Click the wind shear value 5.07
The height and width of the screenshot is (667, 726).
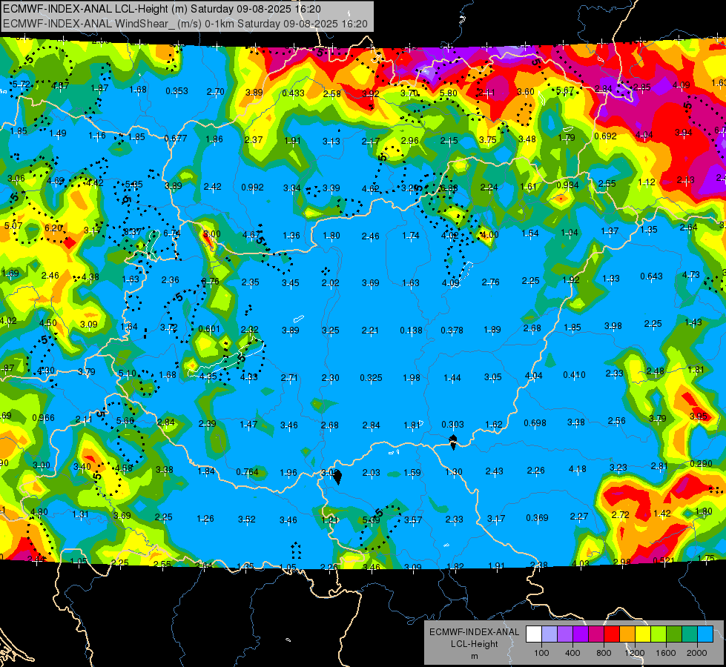pos(13,225)
